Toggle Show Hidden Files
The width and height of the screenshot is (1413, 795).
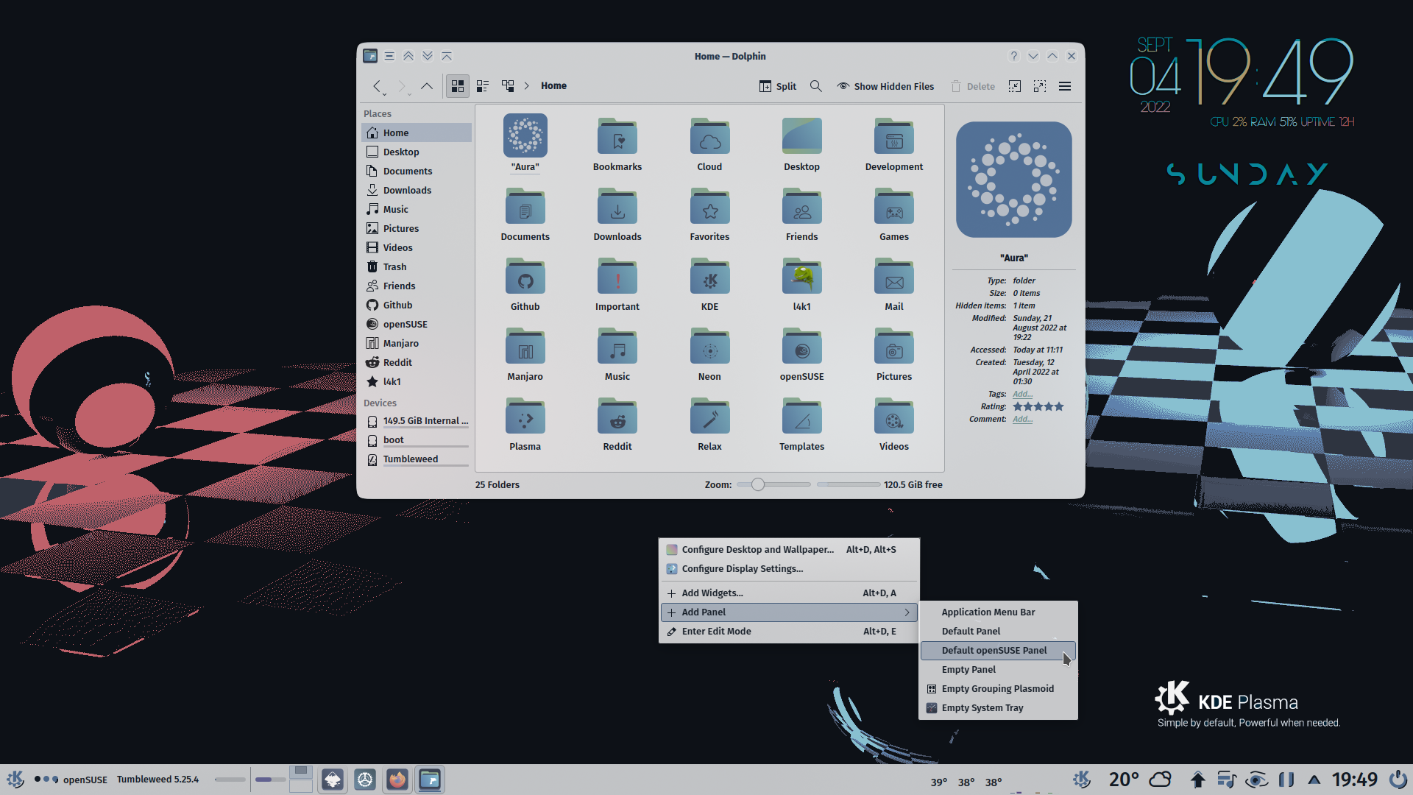tap(885, 86)
